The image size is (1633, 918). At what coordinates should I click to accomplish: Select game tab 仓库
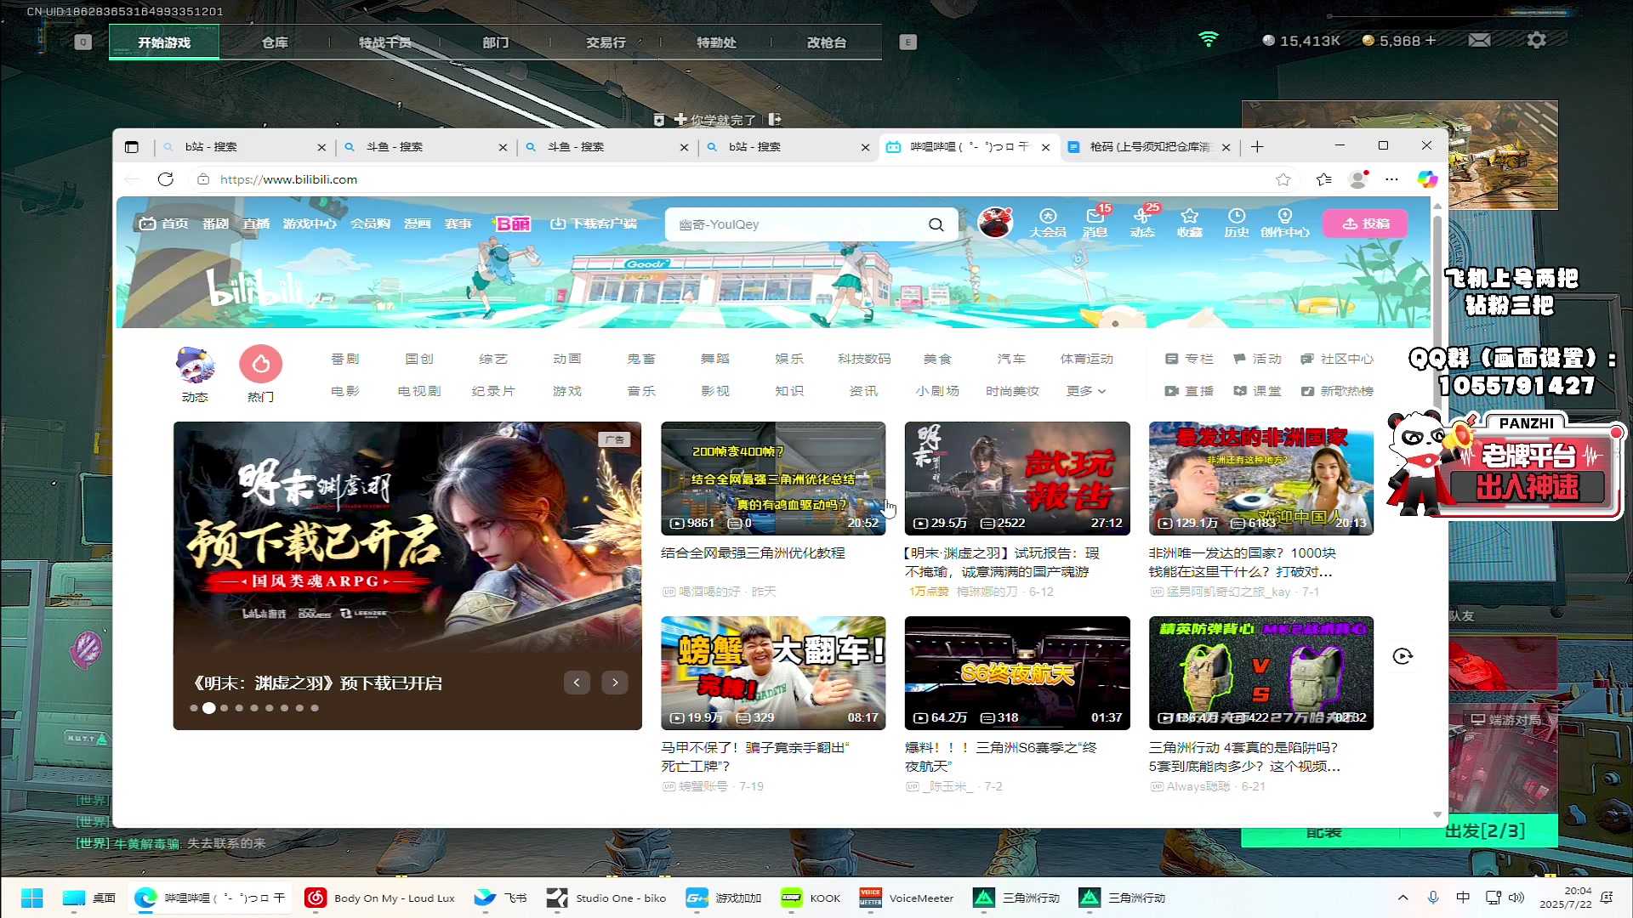[x=275, y=42]
